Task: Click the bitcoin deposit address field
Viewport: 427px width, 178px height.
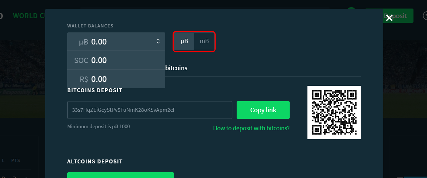Action: click(150, 110)
